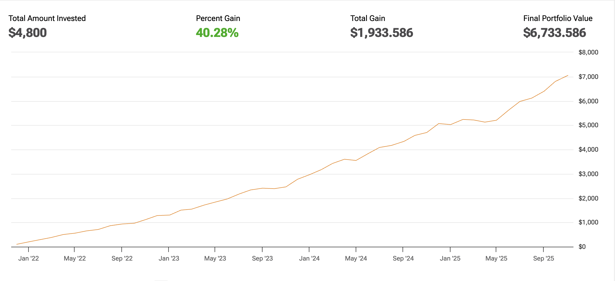Click the $0 y-axis label
This screenshot has height=281, width=615.
[x=582, y=247]
